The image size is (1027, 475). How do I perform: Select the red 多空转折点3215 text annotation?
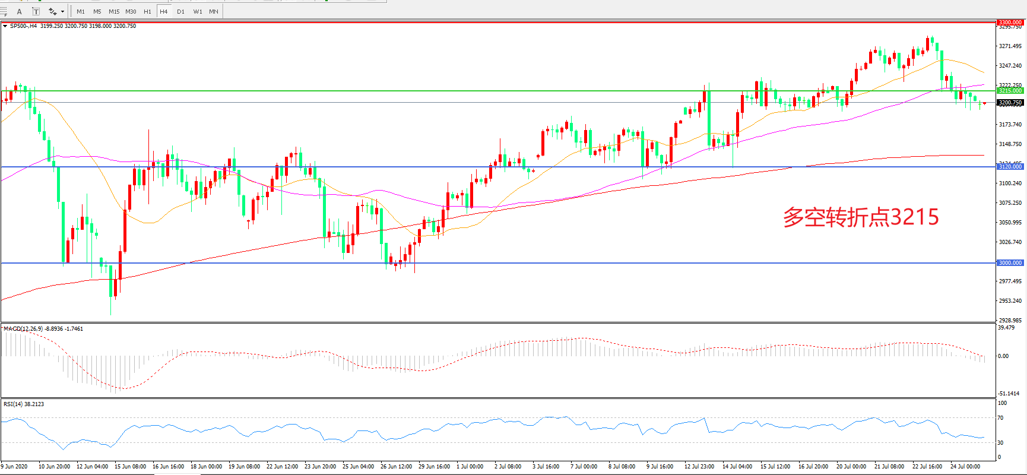pos(860,217)
